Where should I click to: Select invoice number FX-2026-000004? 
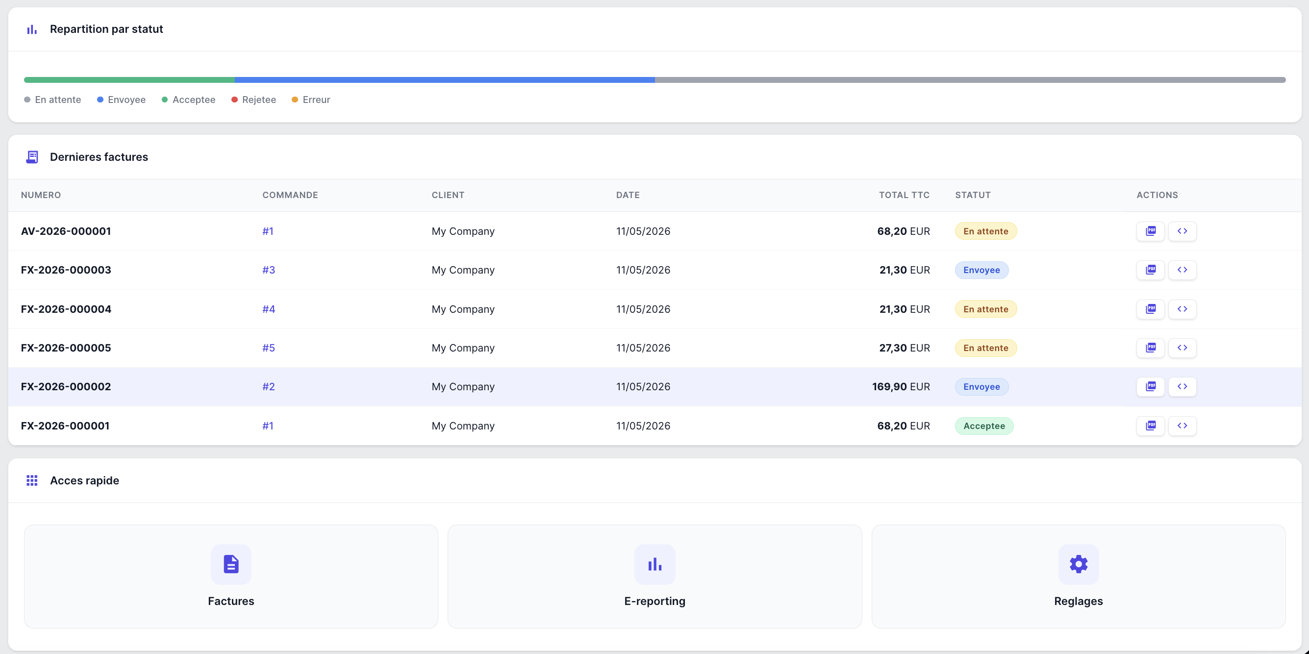point(66,309)
